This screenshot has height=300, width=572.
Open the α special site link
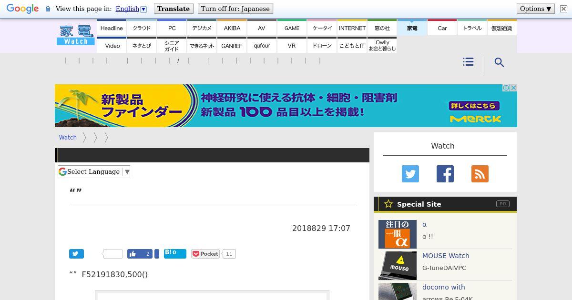click(x=424, y=224)
